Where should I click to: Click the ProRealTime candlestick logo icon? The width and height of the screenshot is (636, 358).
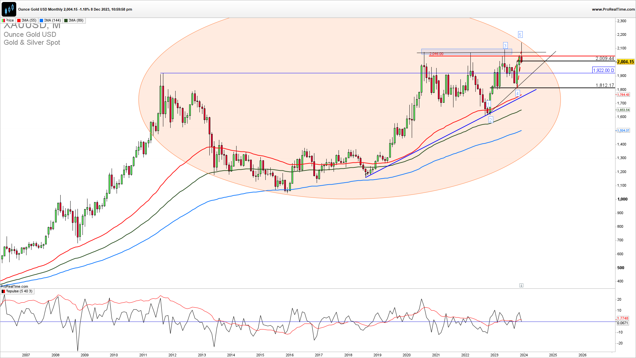9,9
